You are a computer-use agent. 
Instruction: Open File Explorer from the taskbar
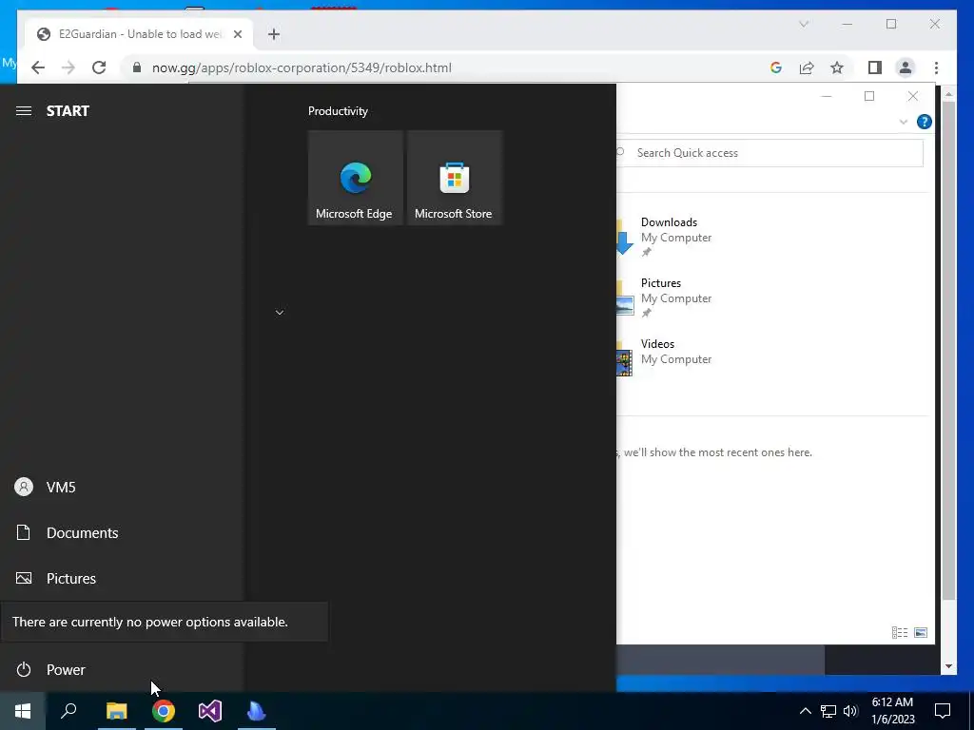116,711
